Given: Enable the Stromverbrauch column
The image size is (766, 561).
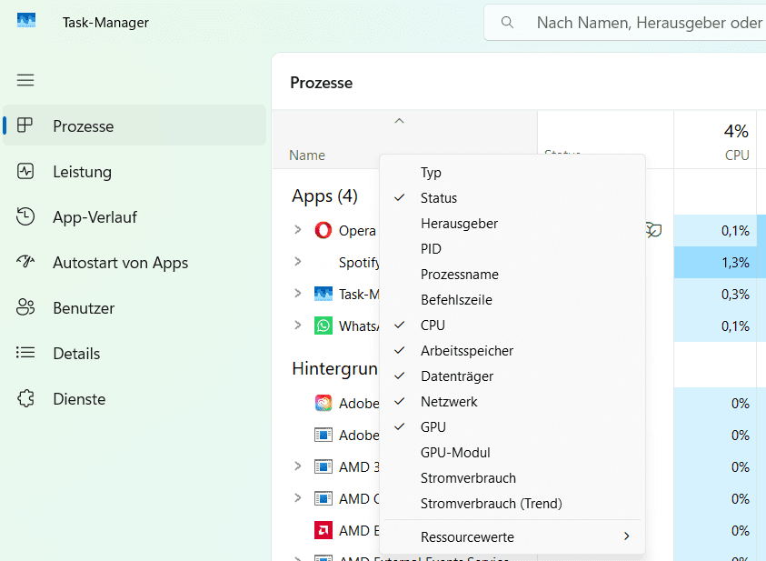Looking at the screenshot, I should point(512,477).
